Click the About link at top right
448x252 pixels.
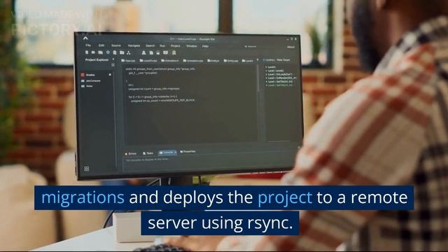(291, 47)
